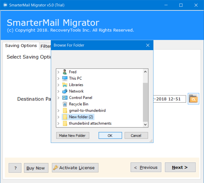The width and height of the screenshot is (204, 183).
Task: Select the New folder (2) name
Action: [x=81, y=117]
